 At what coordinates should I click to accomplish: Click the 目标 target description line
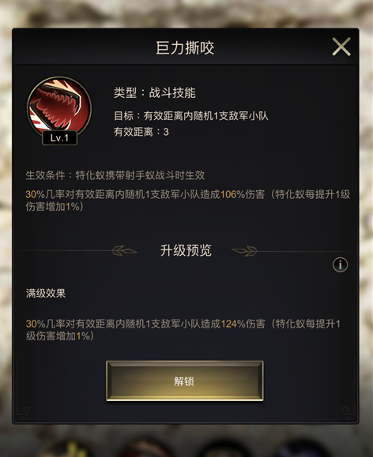click(191, 116)
